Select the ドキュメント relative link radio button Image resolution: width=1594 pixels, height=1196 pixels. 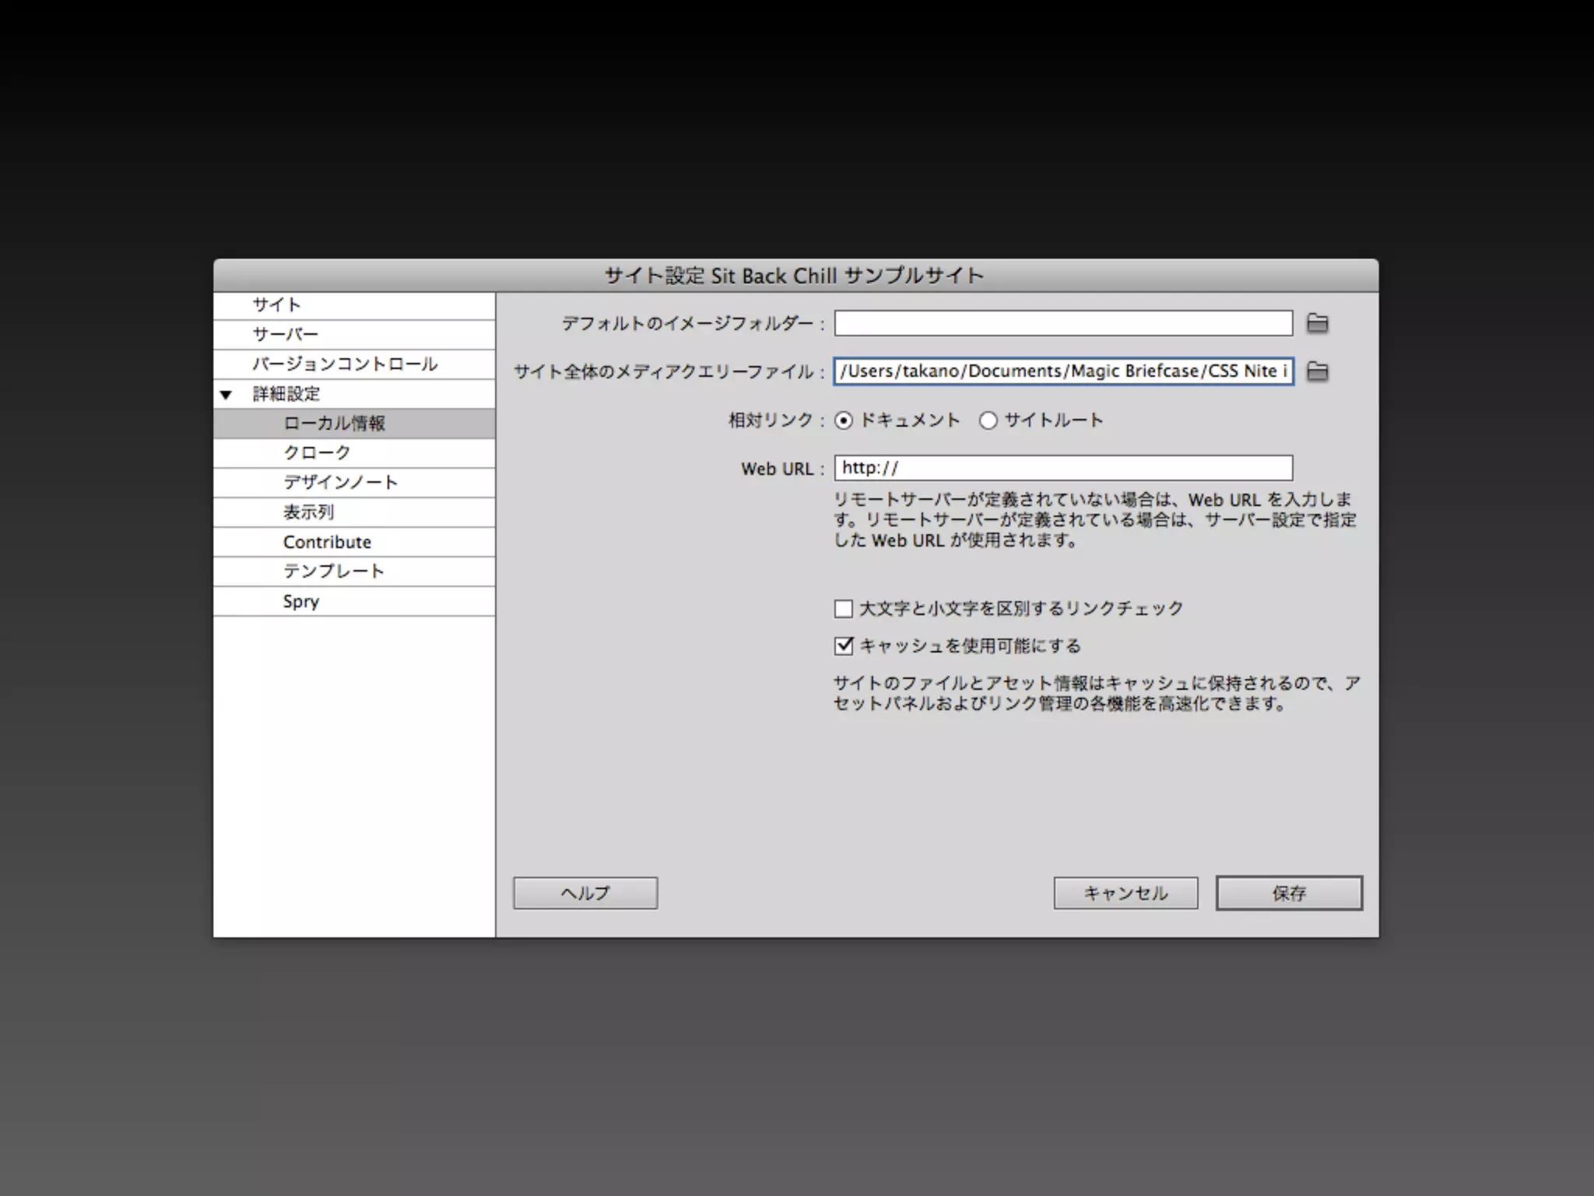pos(844,420)
